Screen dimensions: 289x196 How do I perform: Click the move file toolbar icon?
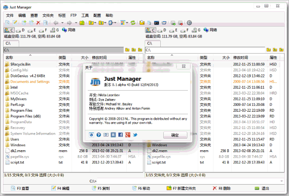click(x=31, y=23)
